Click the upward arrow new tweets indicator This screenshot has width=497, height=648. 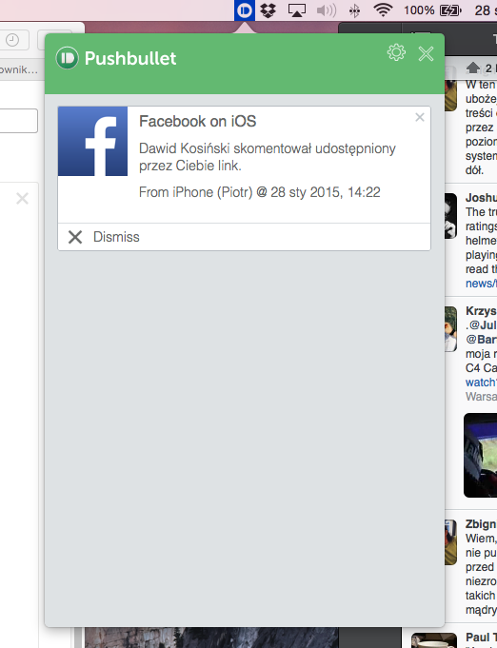pyautogui.click(x=473, y=68)
